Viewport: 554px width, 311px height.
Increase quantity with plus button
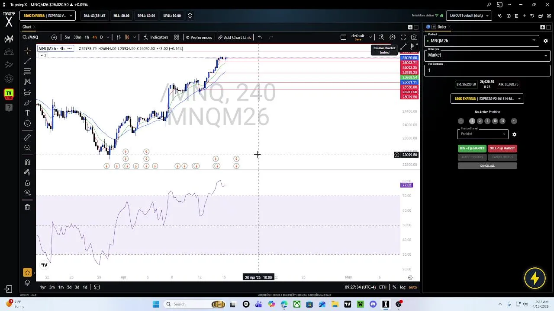pos(514,121)
